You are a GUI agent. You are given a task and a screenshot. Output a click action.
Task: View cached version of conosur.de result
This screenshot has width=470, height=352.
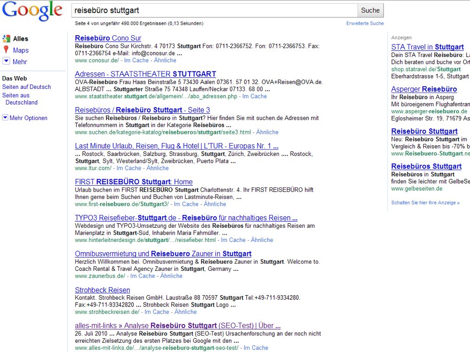point(136,60)
